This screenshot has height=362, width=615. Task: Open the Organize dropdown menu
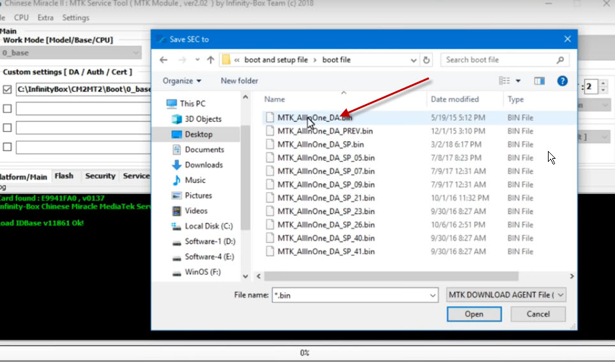point(182,81)
